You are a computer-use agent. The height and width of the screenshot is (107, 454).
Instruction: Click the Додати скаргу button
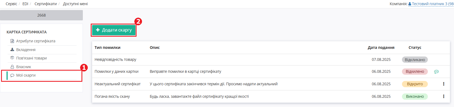click(x=114, y=30)
